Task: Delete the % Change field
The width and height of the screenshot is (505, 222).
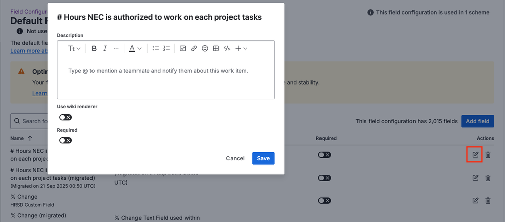Action: (x=488, y=201)
